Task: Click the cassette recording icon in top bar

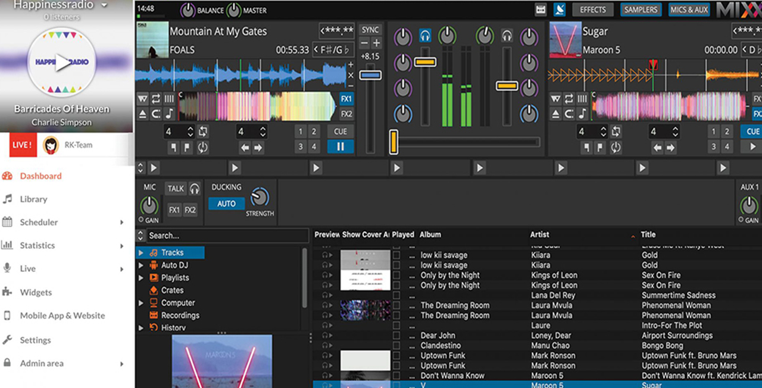Action: click(541, 10)
